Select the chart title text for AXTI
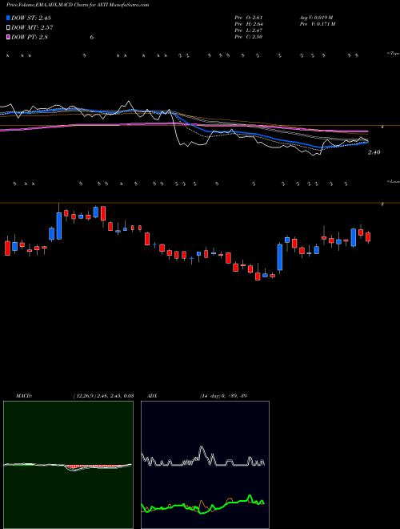The width and height of the screenshot is (400, 529). pyautogui.click(x=78, y=5)
